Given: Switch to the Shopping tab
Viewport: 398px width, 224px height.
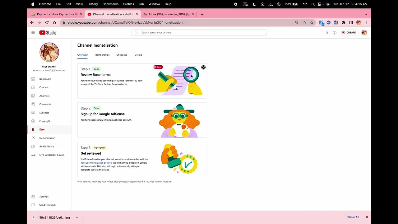Looking at the screenshot, I should [x=122, y=55].
